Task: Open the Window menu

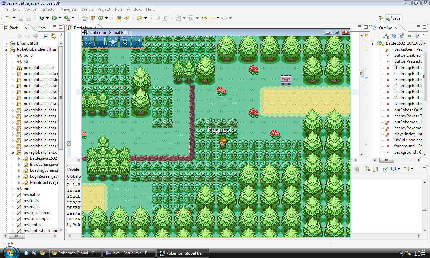Action: [x=134, y=9]
